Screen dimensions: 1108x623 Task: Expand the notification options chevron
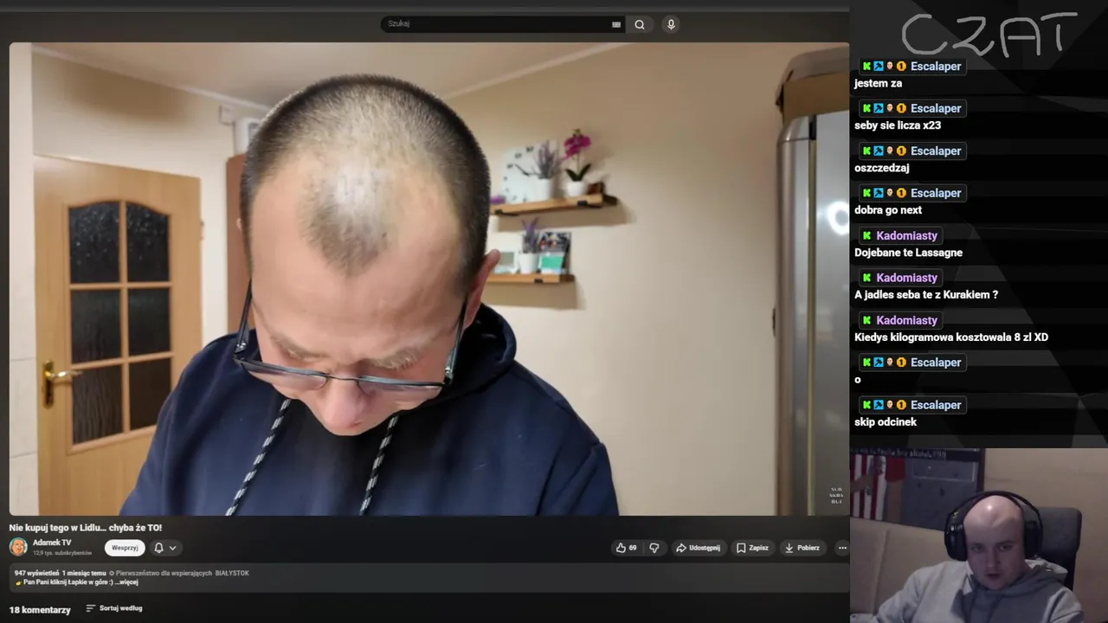pos(173,548)
